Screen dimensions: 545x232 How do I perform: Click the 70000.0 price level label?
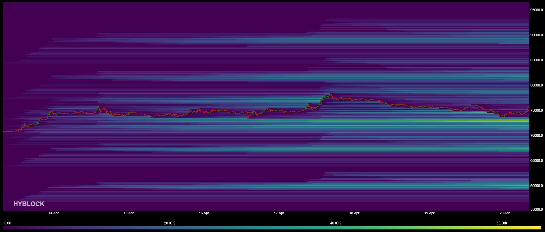536,136
